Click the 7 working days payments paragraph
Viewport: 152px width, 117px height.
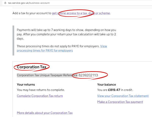point(66,34)
